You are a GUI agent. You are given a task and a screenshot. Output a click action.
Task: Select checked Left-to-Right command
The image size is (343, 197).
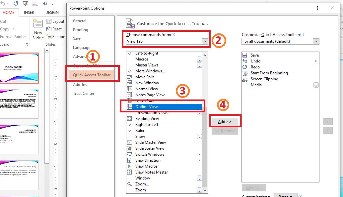tap(164, 53)
